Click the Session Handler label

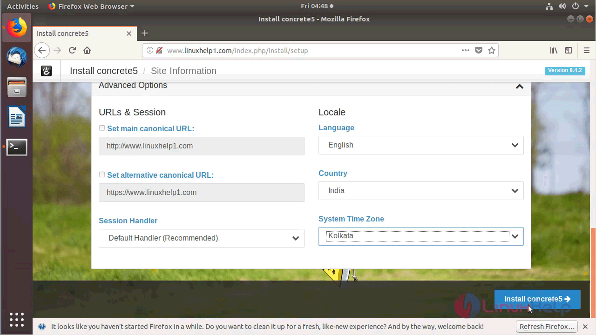[x=128, y=221]
